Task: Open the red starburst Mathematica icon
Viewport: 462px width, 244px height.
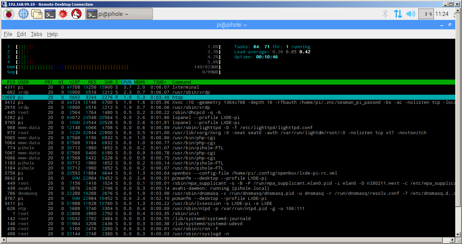Action: pyautogui.click(x=63, y=14)
